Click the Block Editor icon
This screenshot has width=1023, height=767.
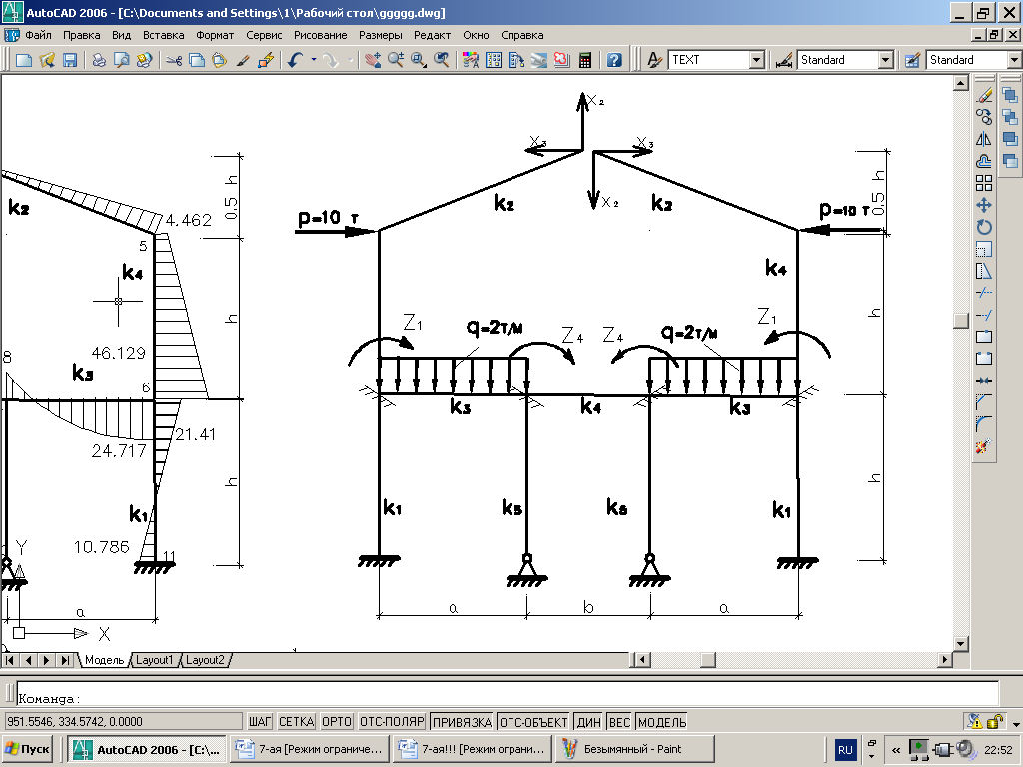click(266, 60)
